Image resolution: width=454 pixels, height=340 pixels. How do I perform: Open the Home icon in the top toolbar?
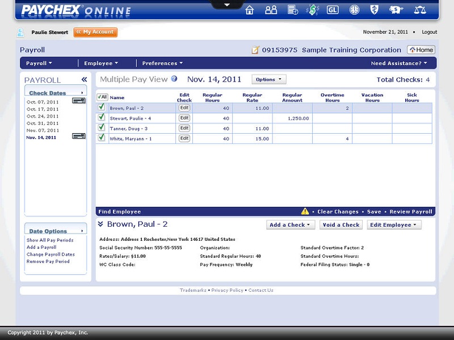tap(250, 9)
